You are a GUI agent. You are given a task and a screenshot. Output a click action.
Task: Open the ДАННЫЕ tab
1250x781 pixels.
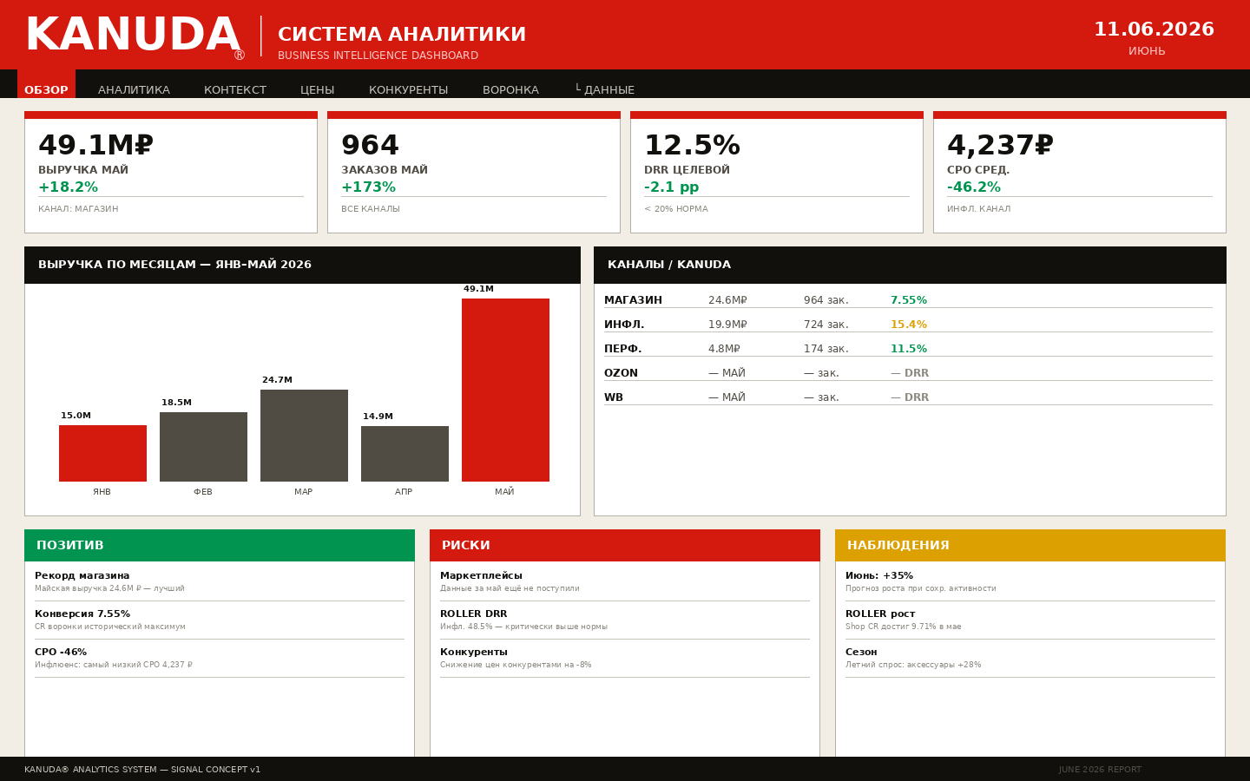605,90
